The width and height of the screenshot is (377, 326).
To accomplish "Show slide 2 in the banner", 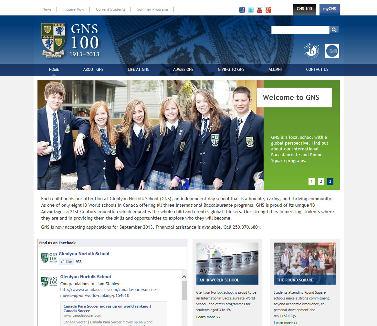I will coord(321,181).
